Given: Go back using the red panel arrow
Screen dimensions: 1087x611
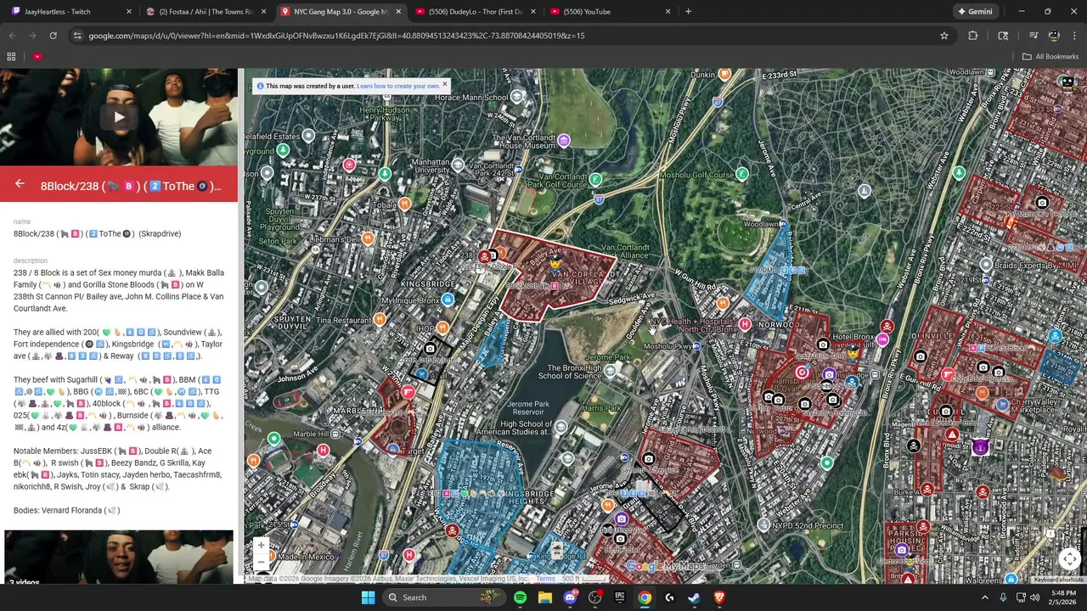Looking at the screenshot, I should 20,184.
